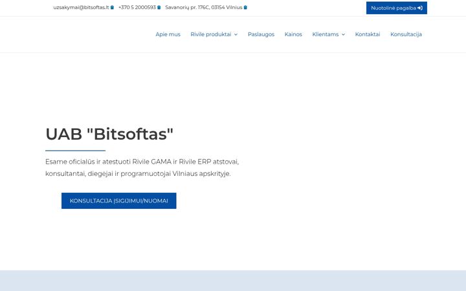Click the icon after the Vilnius address
This screenshot has height=291, width=466.
[245, 7]
